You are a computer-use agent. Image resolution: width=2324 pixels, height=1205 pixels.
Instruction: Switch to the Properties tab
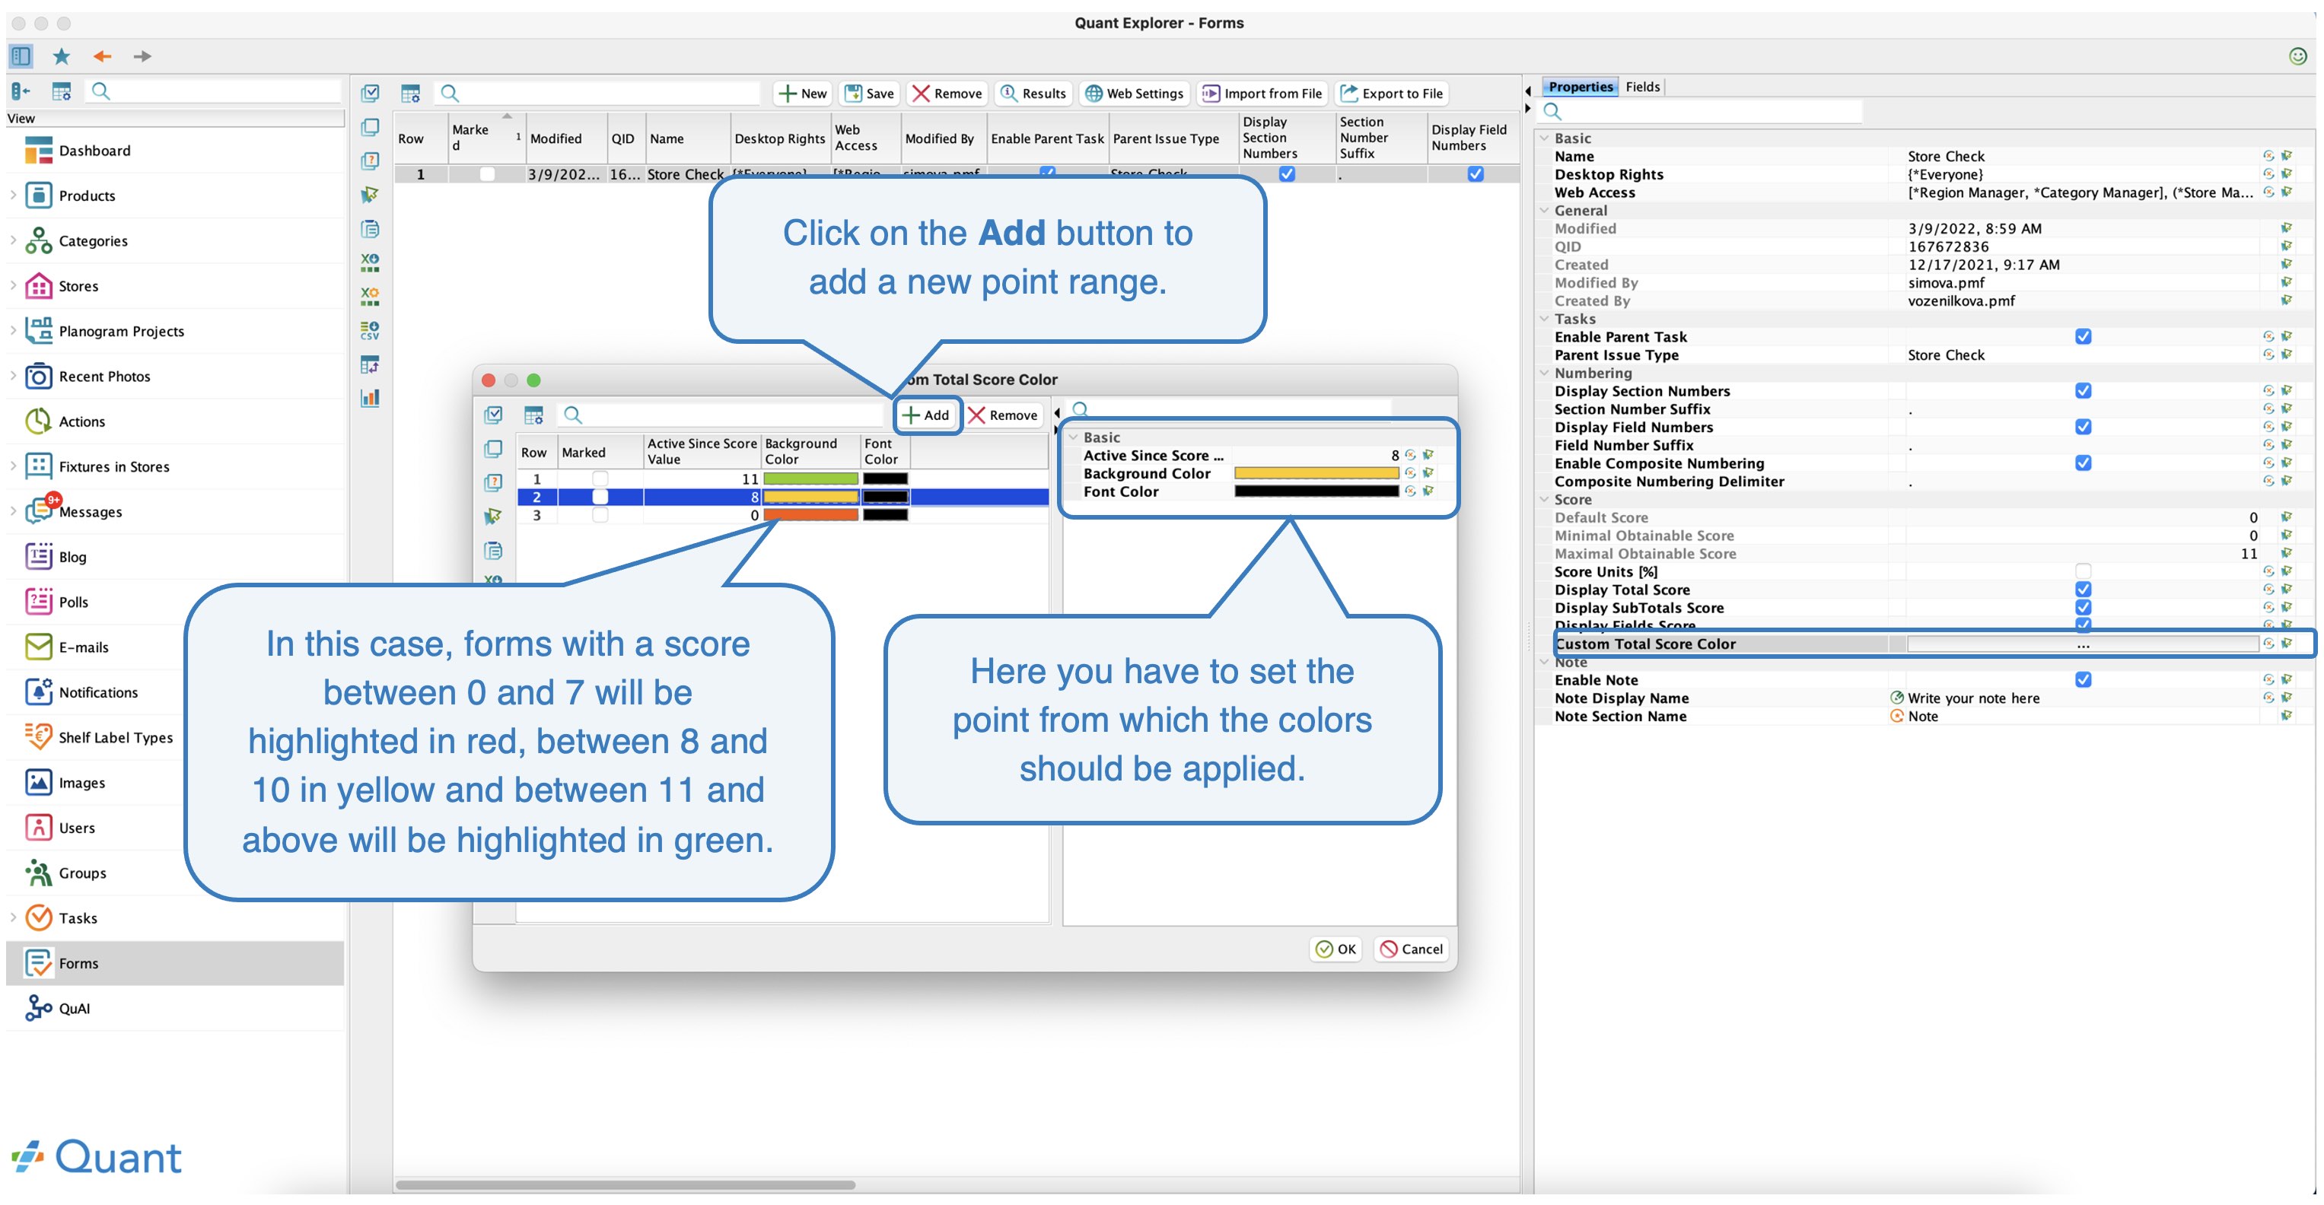[1580, 87]
